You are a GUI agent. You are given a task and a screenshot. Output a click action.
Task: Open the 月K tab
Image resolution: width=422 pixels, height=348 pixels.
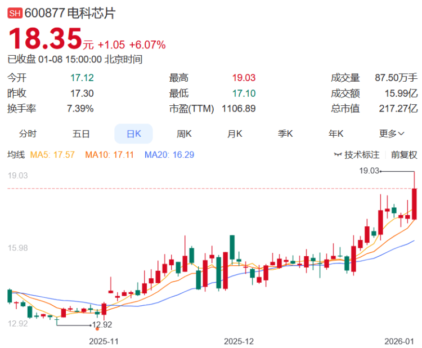[x=235, y=133]
